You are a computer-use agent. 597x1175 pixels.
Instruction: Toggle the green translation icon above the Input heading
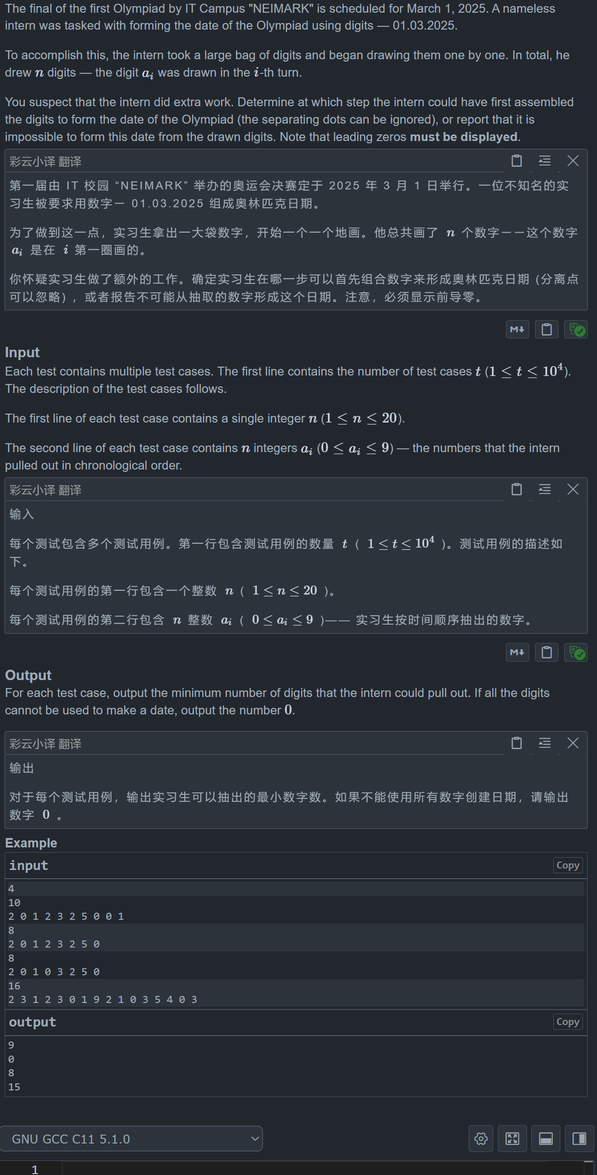coord(576,329)
